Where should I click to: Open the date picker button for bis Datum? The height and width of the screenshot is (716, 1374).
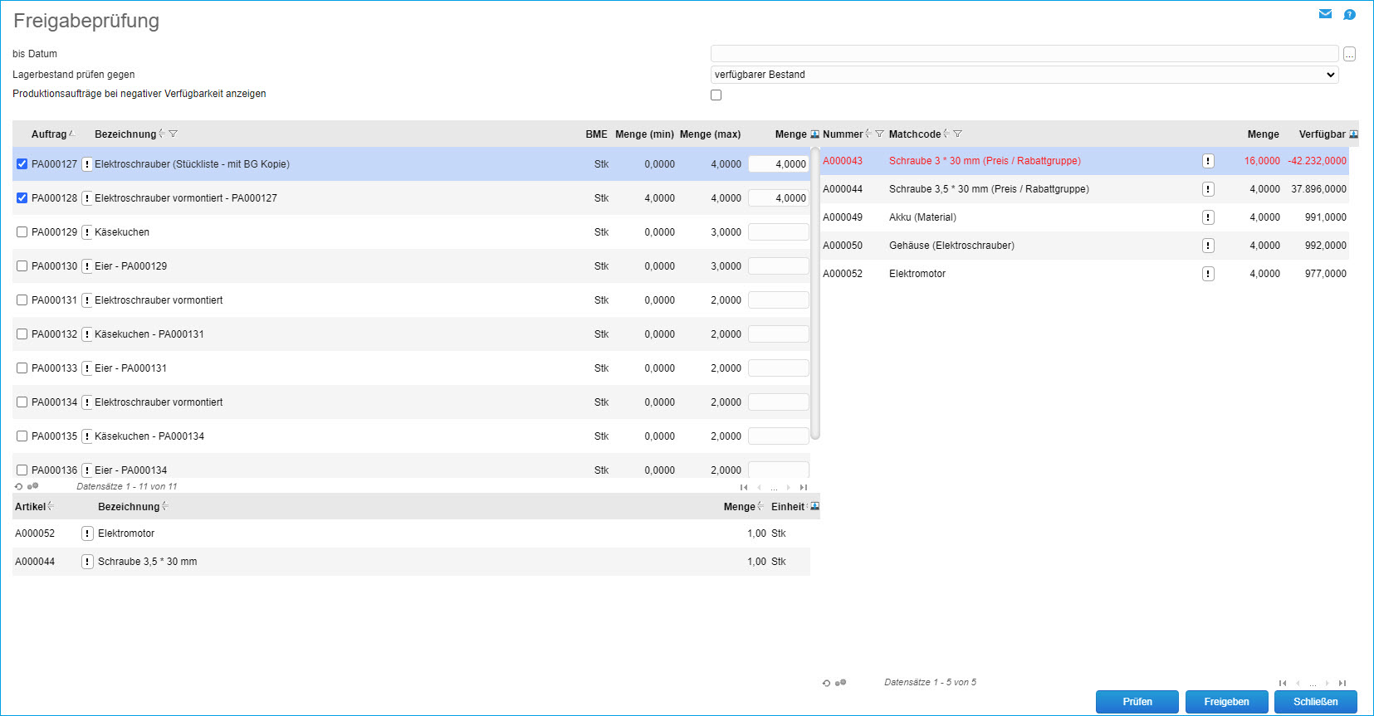tap(1349, 54)
